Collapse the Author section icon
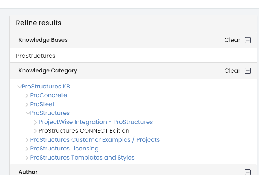 [x=248, y=172]
